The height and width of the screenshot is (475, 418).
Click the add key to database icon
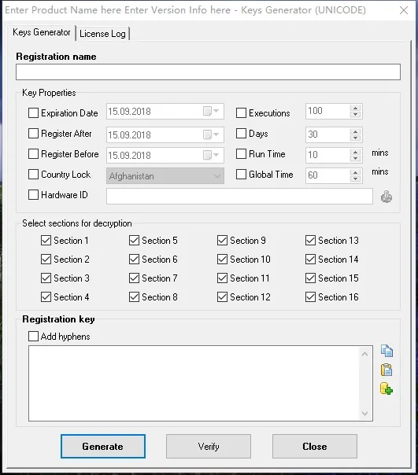click(387, 388)
